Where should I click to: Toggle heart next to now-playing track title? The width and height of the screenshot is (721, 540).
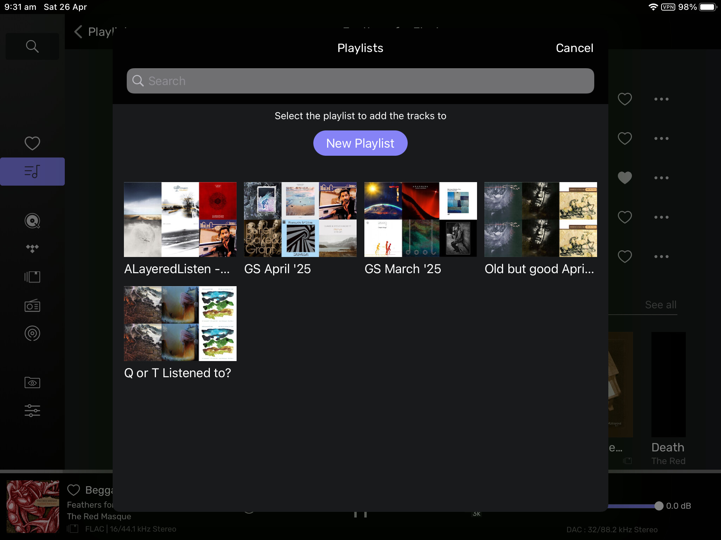pyautogui.click(x=74, y=490)
